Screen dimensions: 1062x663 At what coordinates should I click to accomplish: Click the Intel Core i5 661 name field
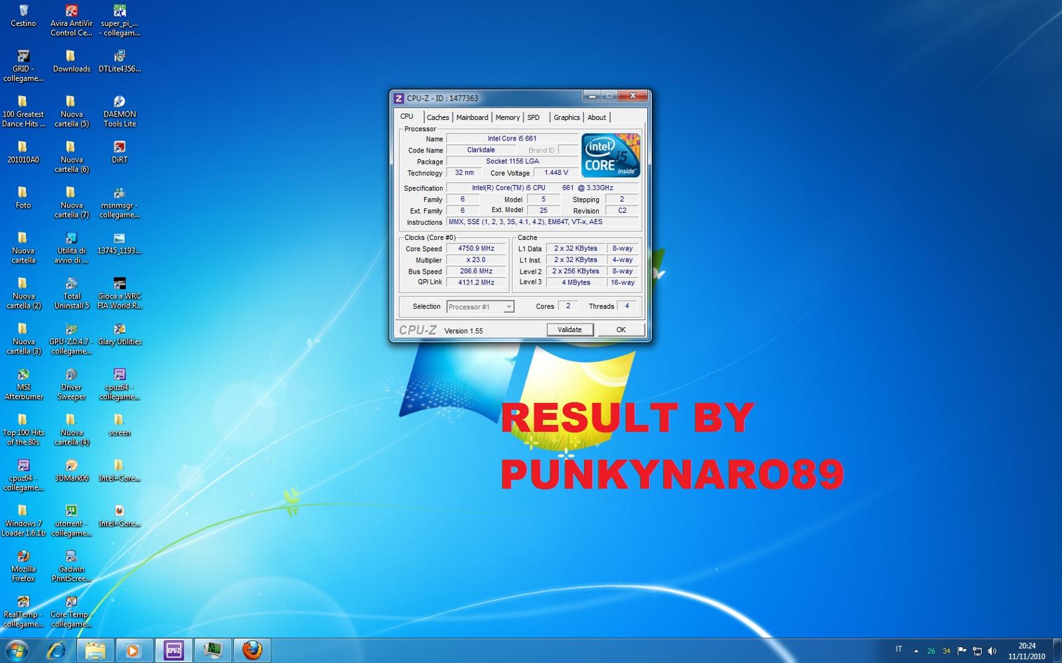pyautogui.click(x=512, y=139)
